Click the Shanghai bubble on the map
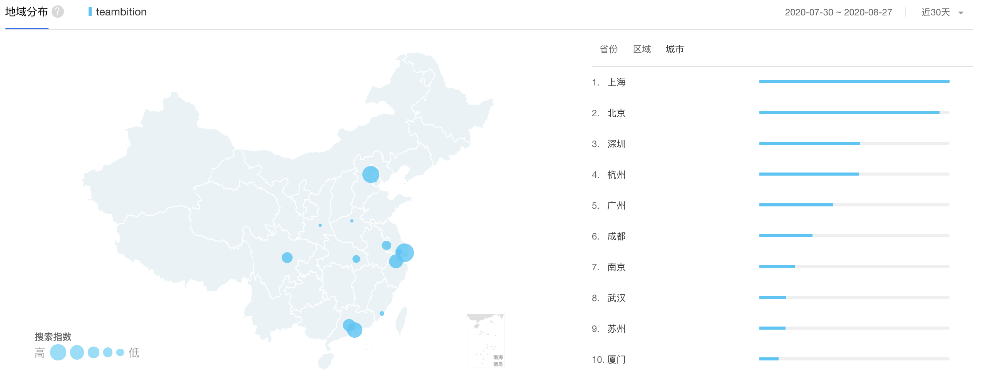The image size is (985, 382). (x=405, y=253)
